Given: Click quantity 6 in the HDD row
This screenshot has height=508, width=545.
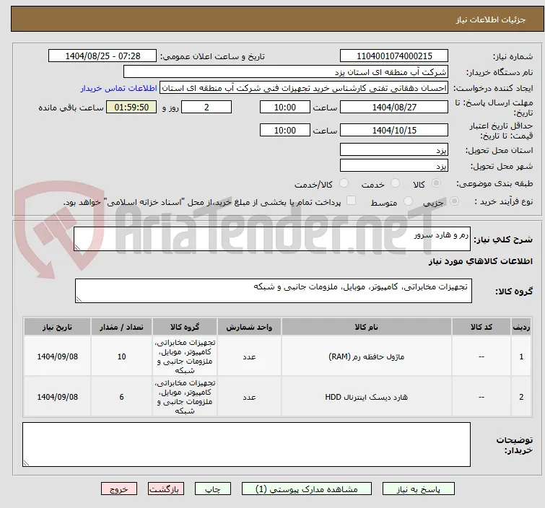Looking at the screenshot, I should (122, 397).
